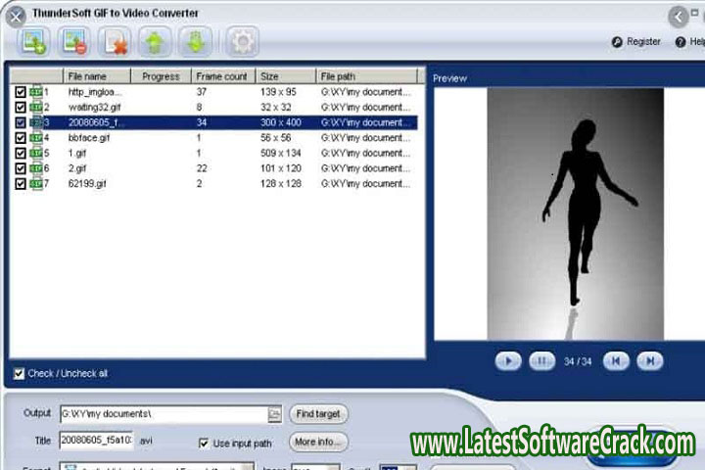Open settings with the gear icon

tap(242, 41)
